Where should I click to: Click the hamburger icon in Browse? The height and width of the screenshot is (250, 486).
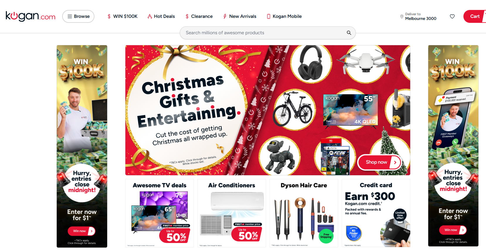click(x=70, y=16)
